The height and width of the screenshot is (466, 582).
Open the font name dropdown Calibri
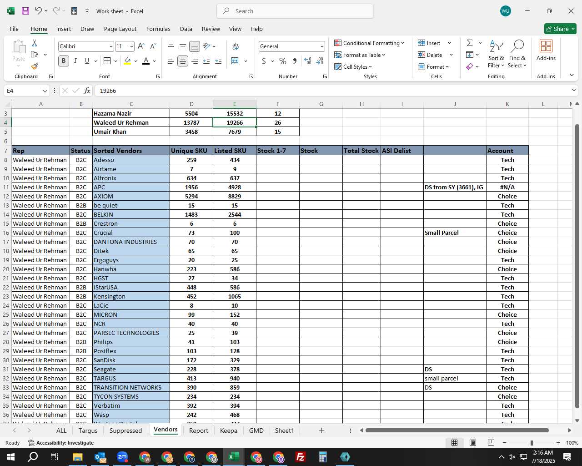(x=110, y=46)
